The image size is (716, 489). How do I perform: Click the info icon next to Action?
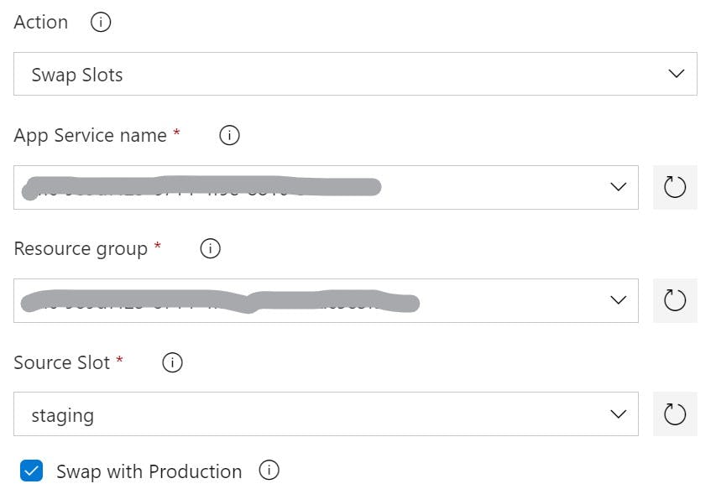click(100, 22)
